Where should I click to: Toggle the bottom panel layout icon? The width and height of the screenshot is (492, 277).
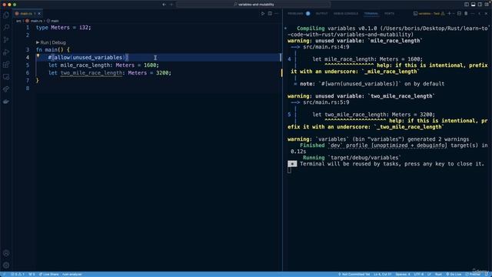point(474,5)
